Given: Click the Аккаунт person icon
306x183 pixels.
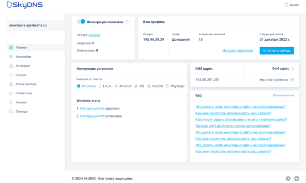Looking at the screenshot, I should (11, 102).
